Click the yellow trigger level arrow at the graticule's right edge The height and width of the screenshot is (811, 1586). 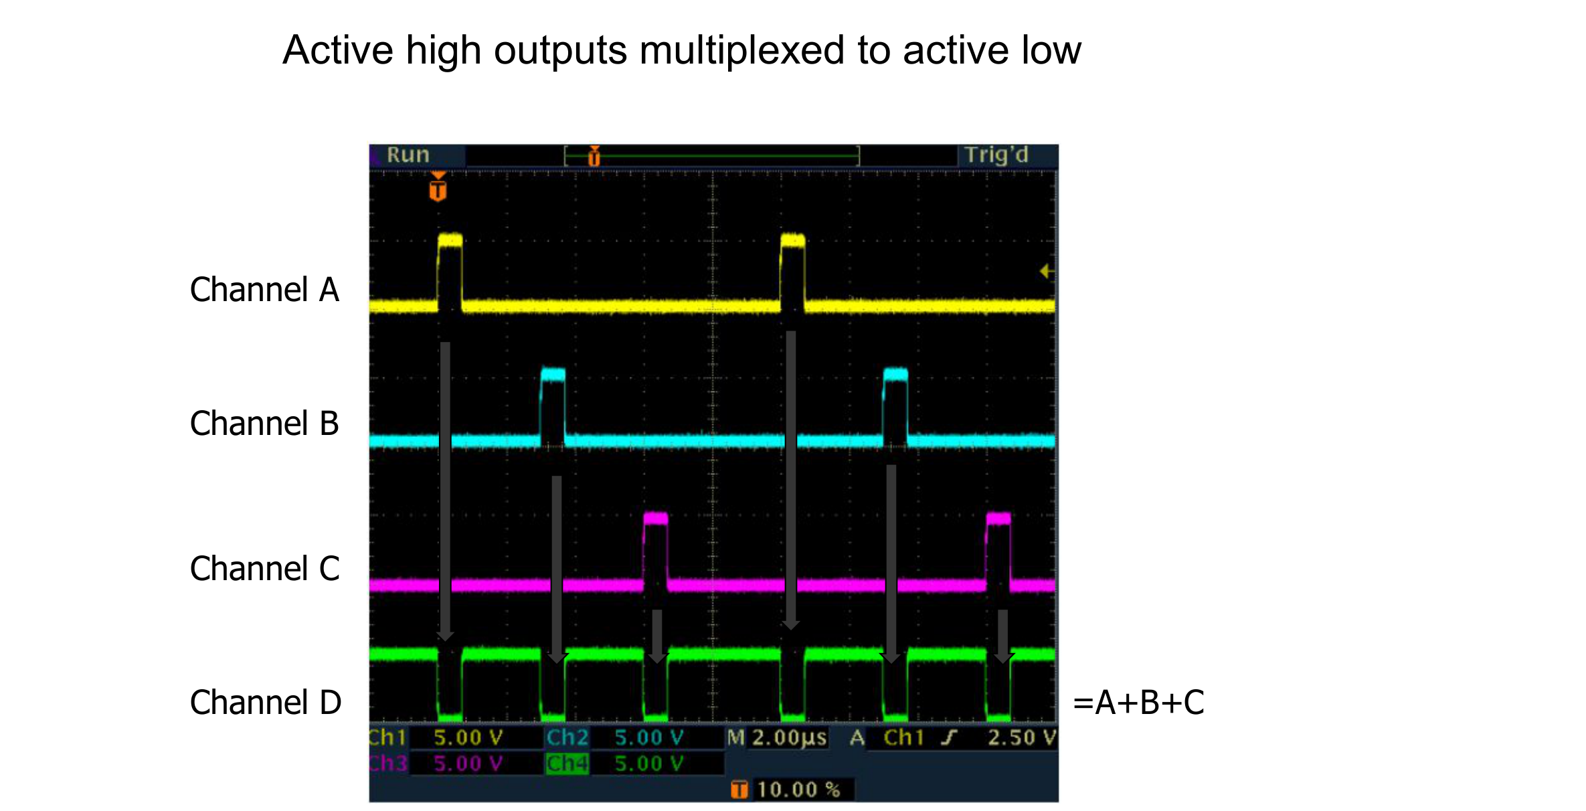point(1047,271)
